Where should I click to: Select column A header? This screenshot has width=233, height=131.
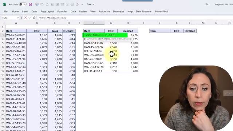pos(16,23)
